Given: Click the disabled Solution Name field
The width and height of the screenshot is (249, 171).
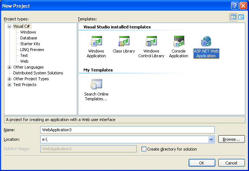Looking at the screenshot, I should click(x=88, y=149).
